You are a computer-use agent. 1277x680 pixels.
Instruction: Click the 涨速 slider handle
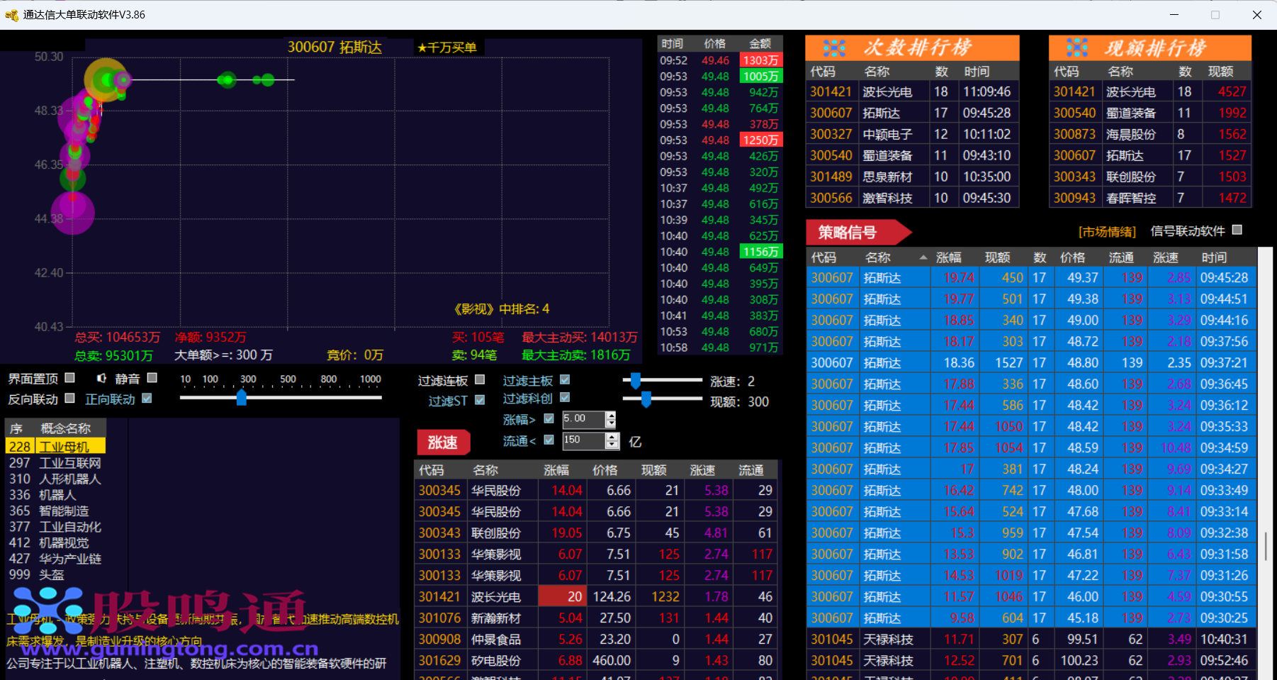636,381
